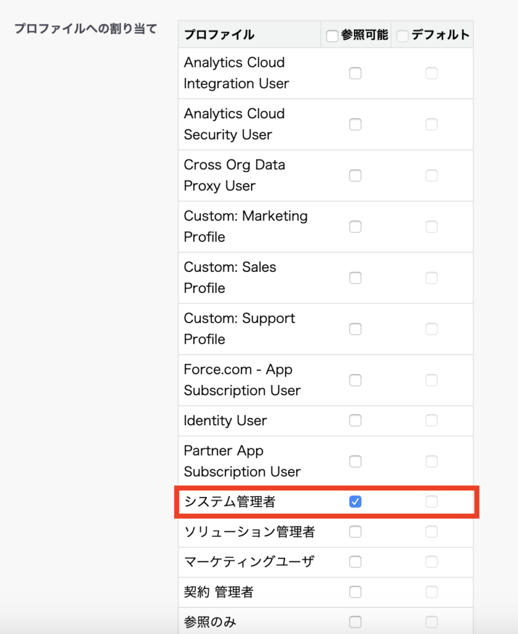Tick 参照可能 for Cross Org Data Proxy User
This screenshot has width=518, height=634.
(355, 175)
